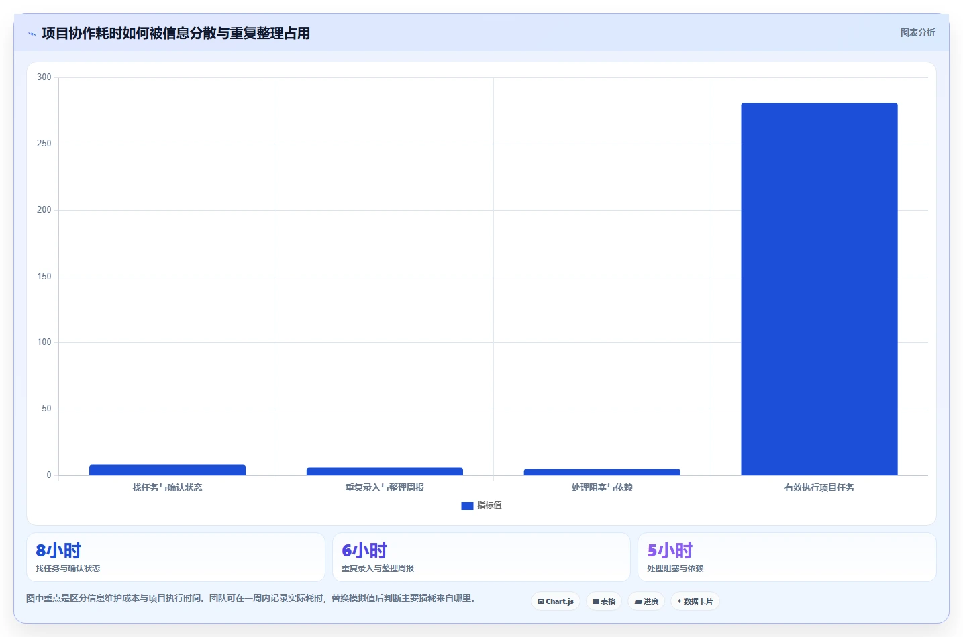Click the 有效执行项目任务 bar in the chart
Image resolution: width=963 pixels, height=637 pixels.
point(819,289)
